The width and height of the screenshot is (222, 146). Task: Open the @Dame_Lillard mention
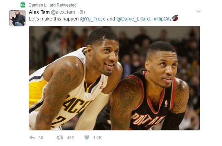click(134, 19)
